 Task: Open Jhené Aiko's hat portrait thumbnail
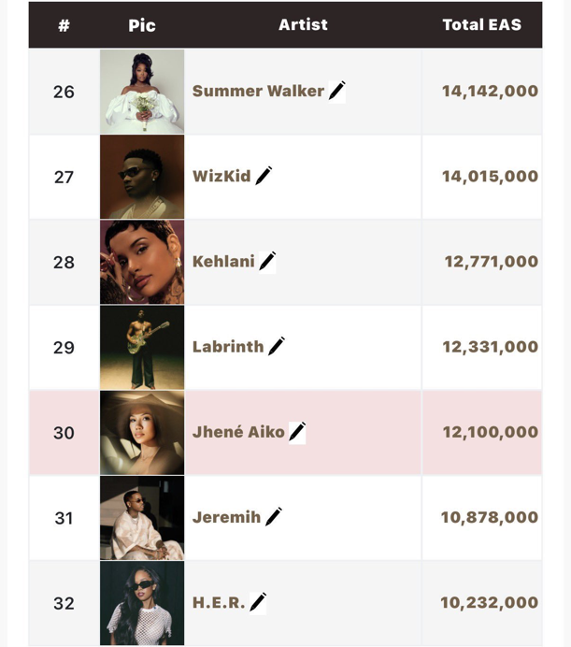tap(142, 433)
